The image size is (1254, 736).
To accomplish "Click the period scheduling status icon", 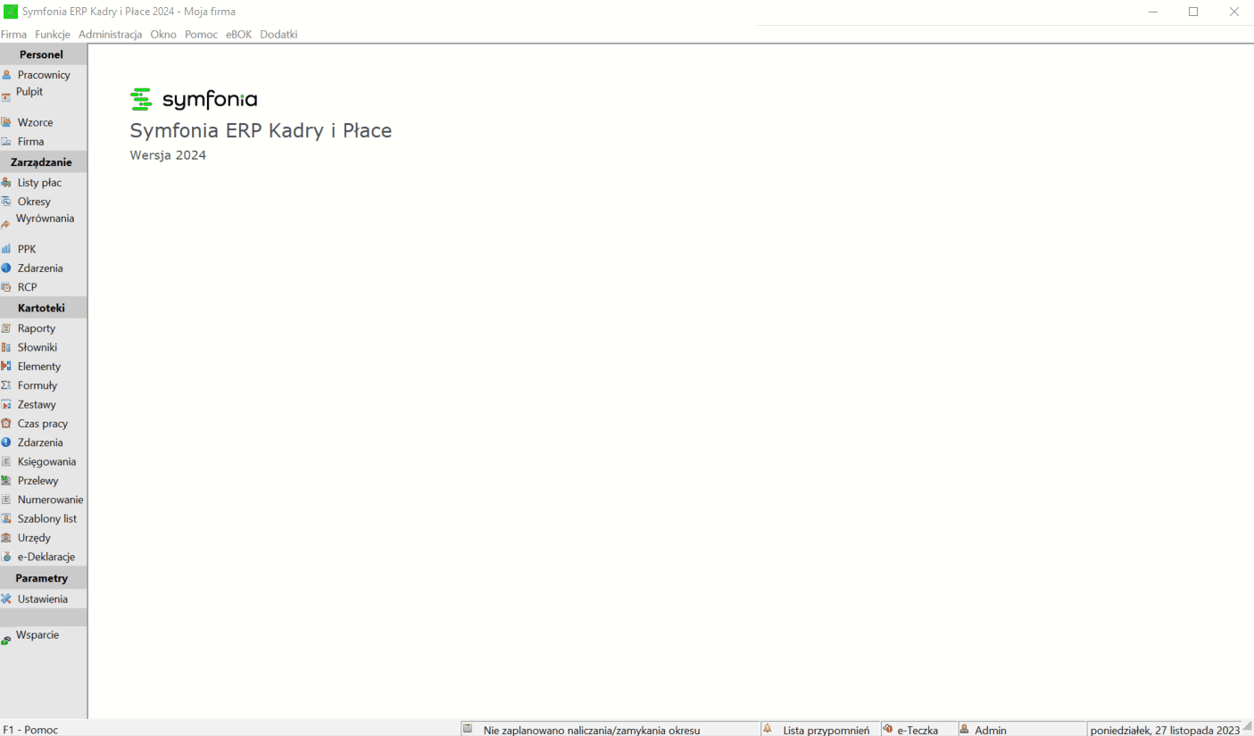I will coord(468,729).
